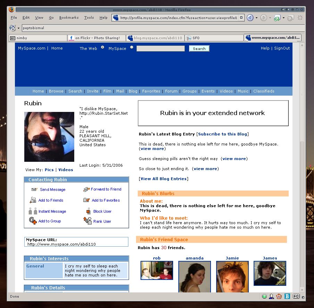Expand the back button history dropdown
Image resolution: width=314 pixels, height=308 pixels.
coord(256,18)
